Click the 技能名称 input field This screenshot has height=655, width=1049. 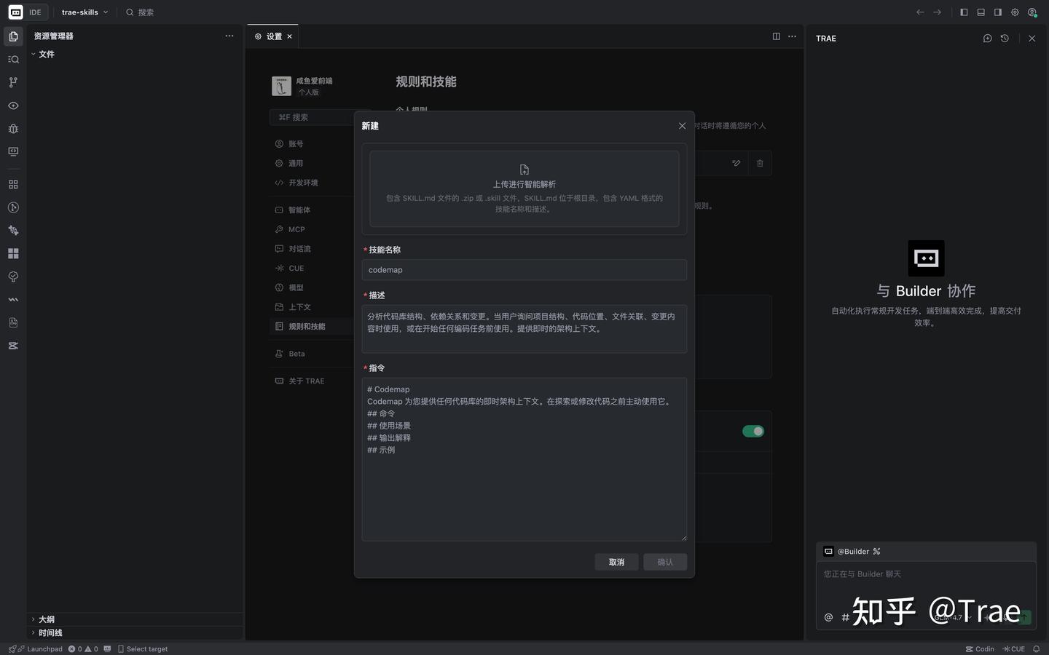[524, 270]
